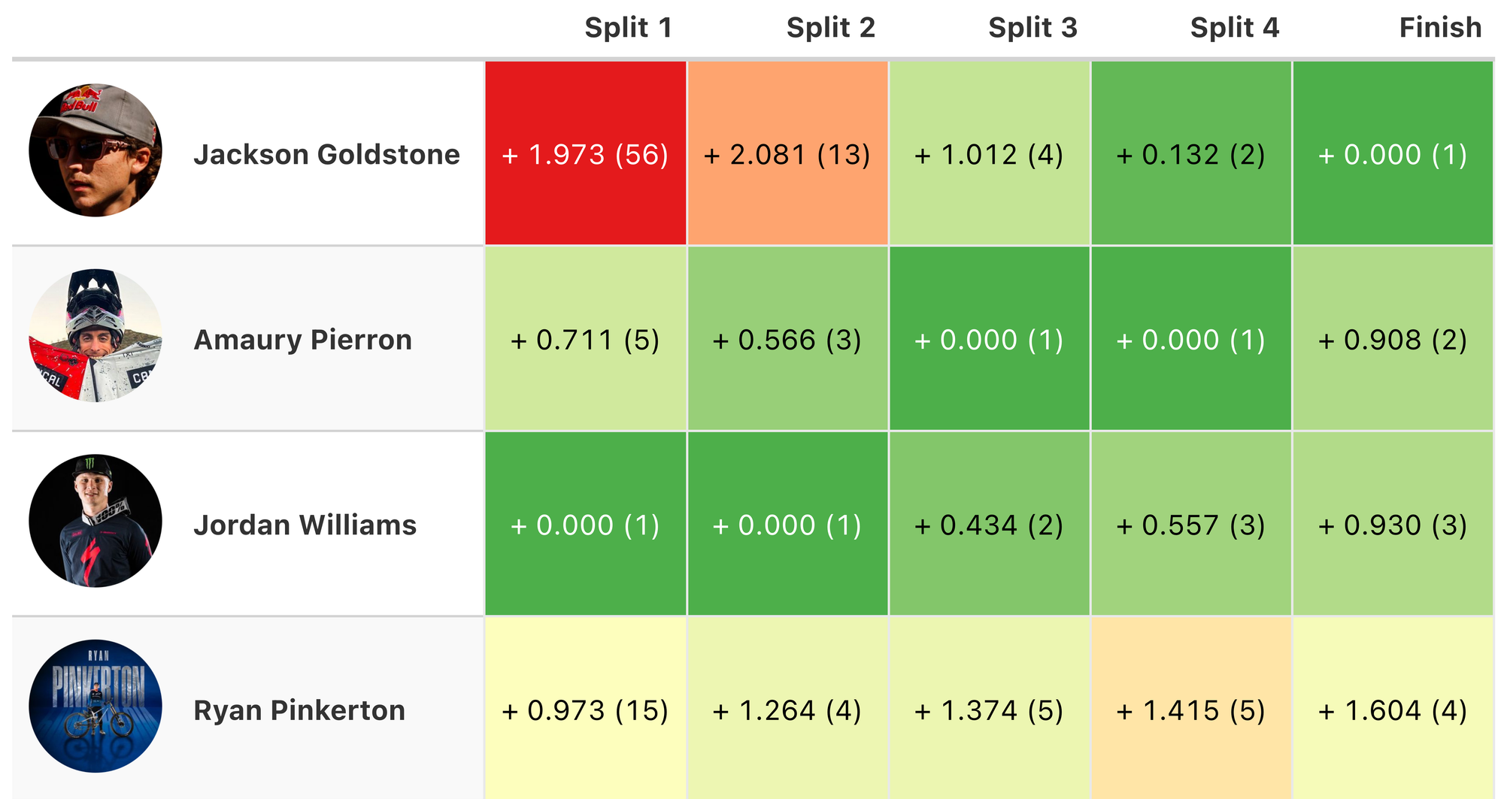Sort by Split 2 column header
The height and width of the screenshot is (799, 1504).
pyautogui.click(x=830, y=28)
